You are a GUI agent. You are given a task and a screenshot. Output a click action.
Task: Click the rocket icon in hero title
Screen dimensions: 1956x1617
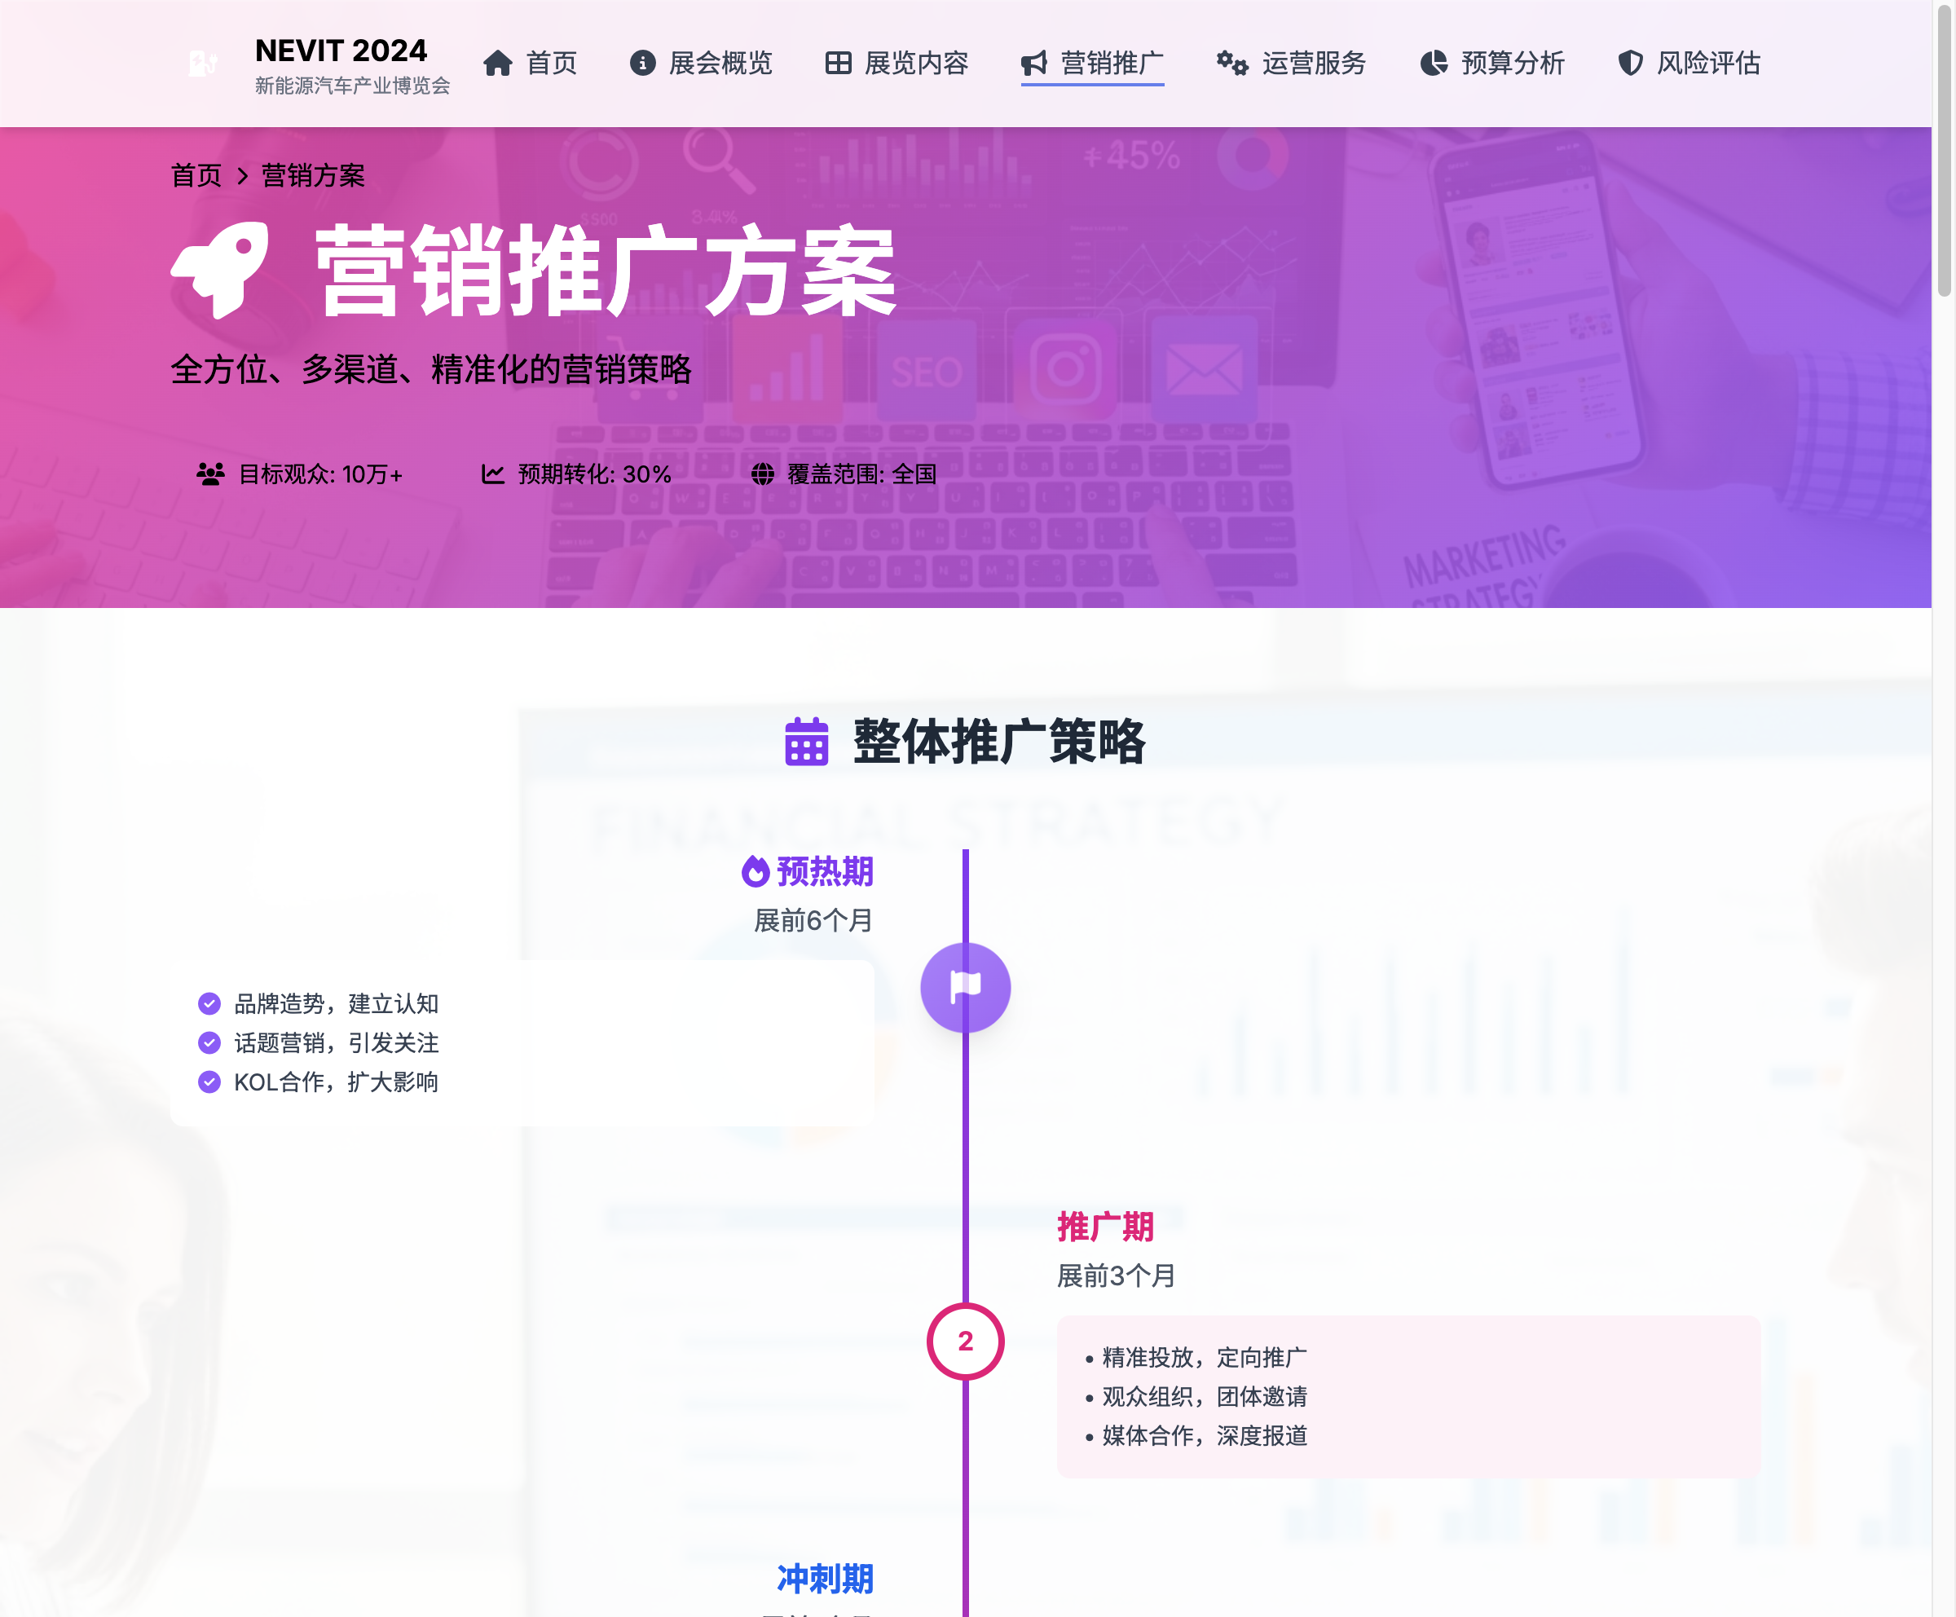pos(221,270)
